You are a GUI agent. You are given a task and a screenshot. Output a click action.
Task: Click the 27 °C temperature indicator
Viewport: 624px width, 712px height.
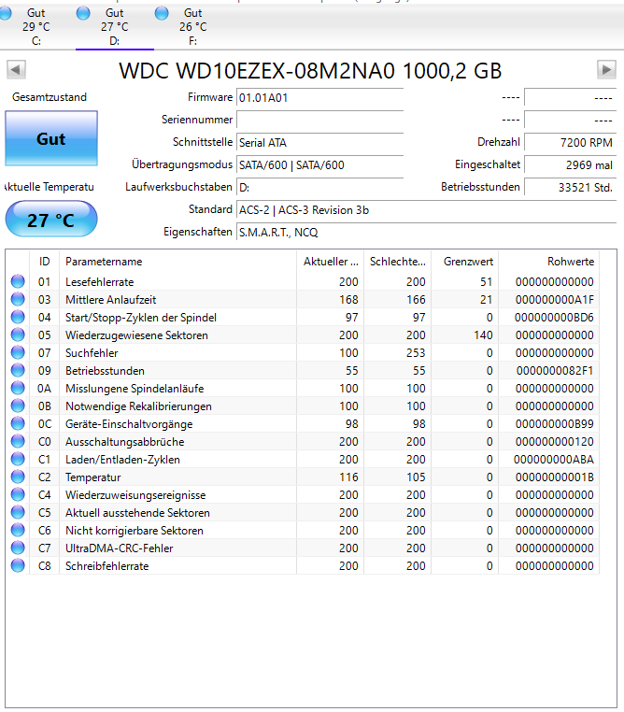point(51,220)
